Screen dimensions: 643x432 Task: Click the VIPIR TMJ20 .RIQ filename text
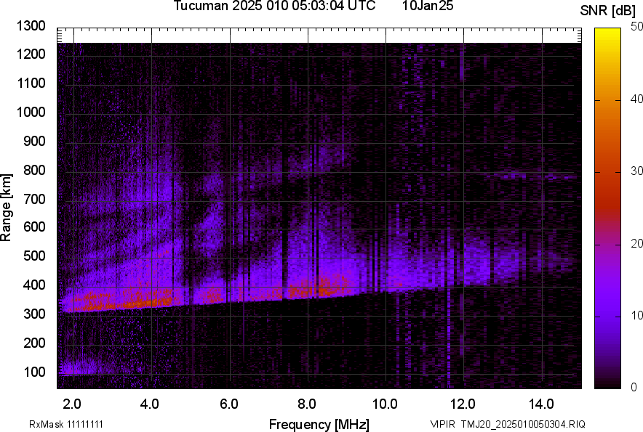click(507, 424)
